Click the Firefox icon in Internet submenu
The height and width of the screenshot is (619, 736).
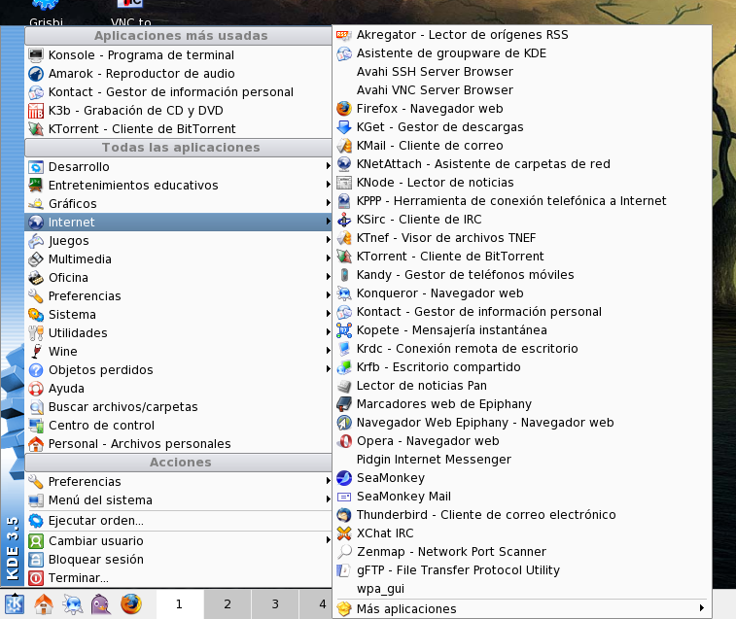tap(344, 109)
